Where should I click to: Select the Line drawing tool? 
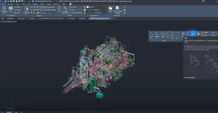[x=151, y=35]
